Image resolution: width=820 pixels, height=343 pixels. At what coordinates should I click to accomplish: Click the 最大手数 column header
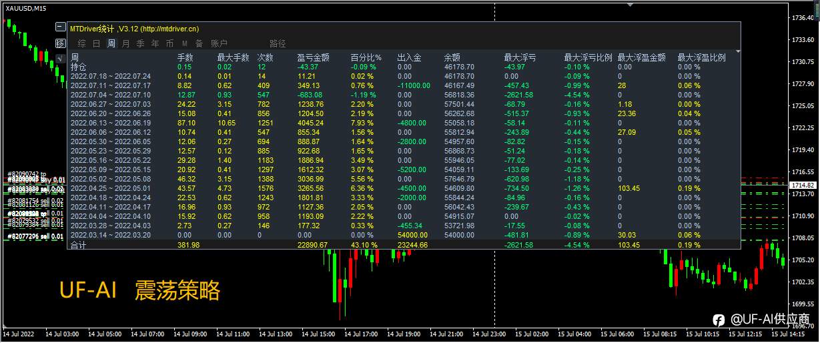pos(234,58)
